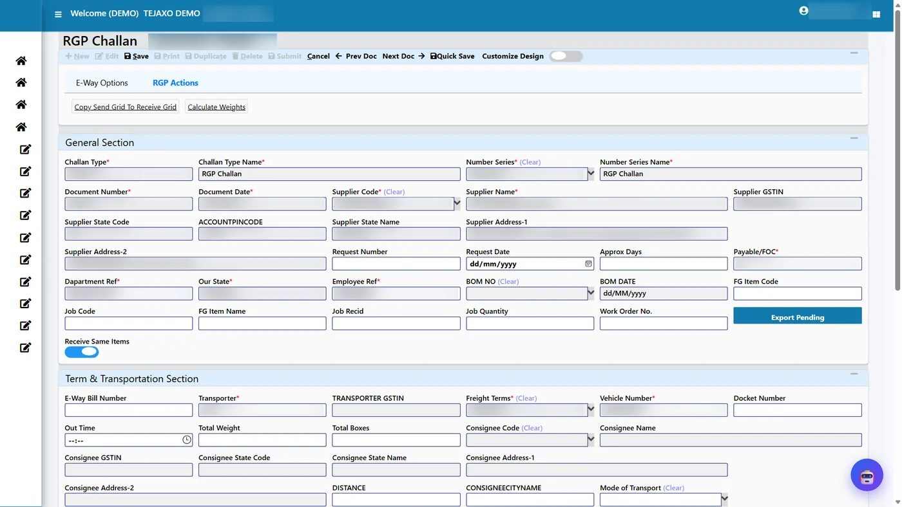The height and width of the screenshot is (507, 902).
Task: Click the Calculate Weights button
Action: click(216, 107)
